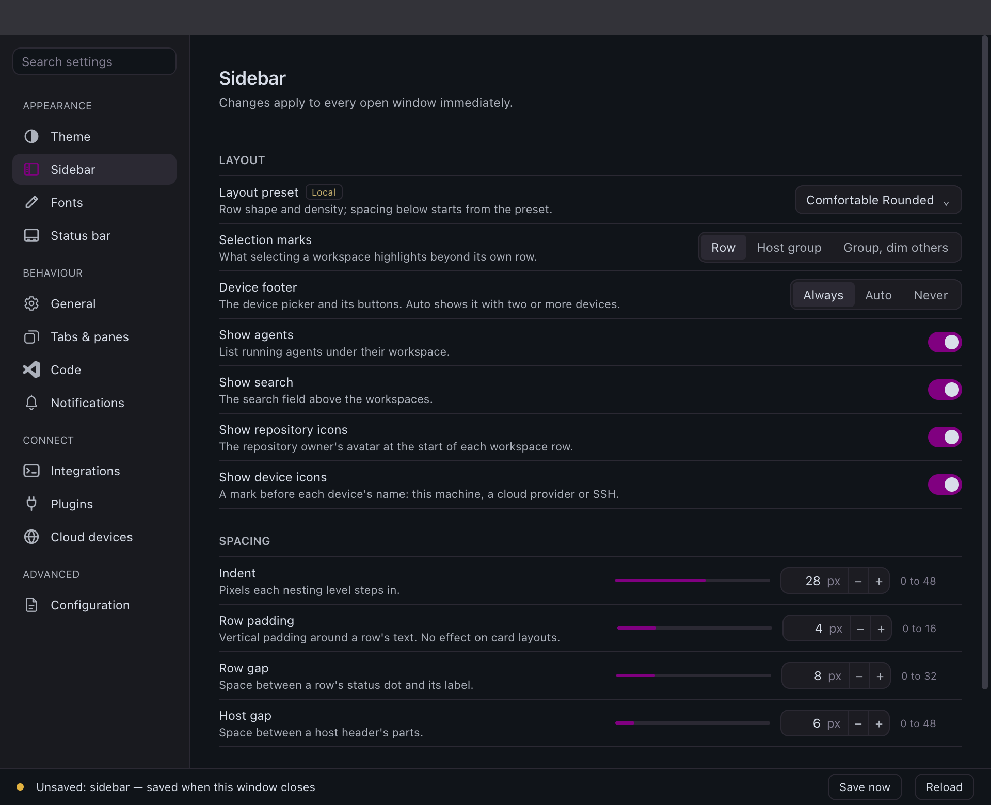Click the Configuration file icon

pyautogui.click(x=31, y=605)
